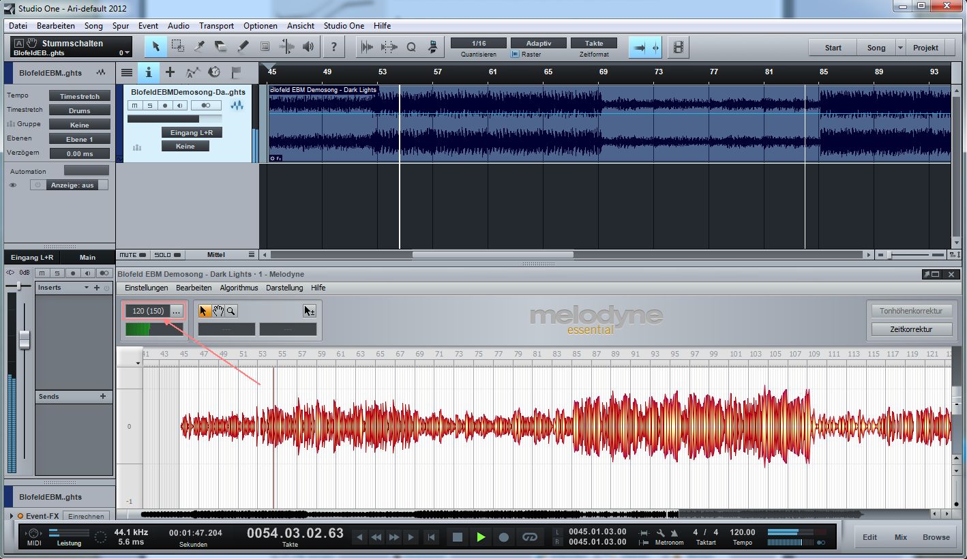
Task: Open the video player film icon
Action: [679, 47]
